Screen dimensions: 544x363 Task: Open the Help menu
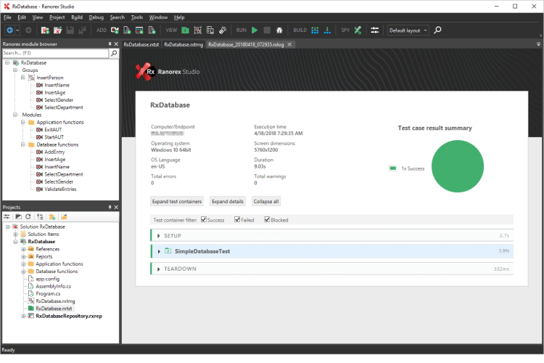click(179, 17)
